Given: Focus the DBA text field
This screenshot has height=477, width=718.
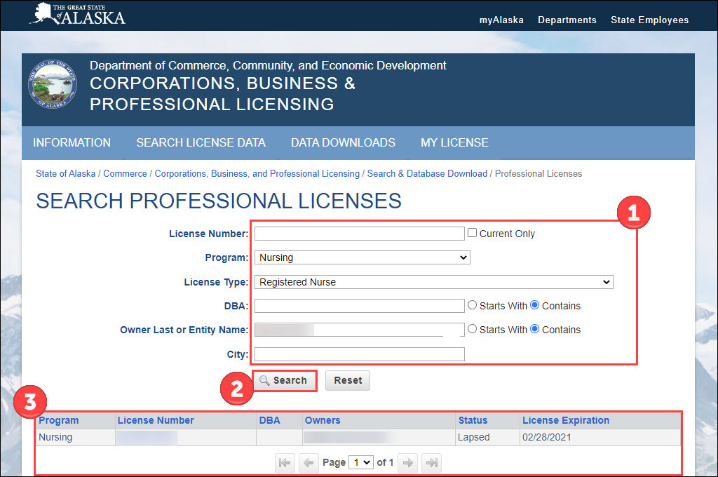Looking at the screenshot, I should coord(360,306).
